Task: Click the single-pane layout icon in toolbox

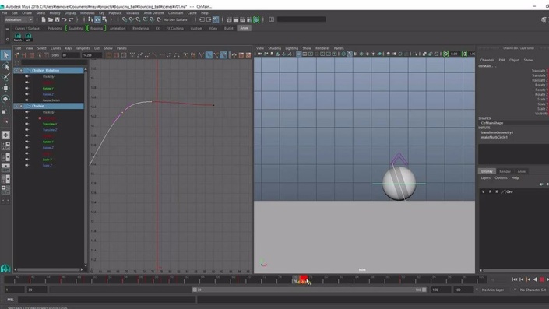Action: pyautogui.click(x=5, y=135)
